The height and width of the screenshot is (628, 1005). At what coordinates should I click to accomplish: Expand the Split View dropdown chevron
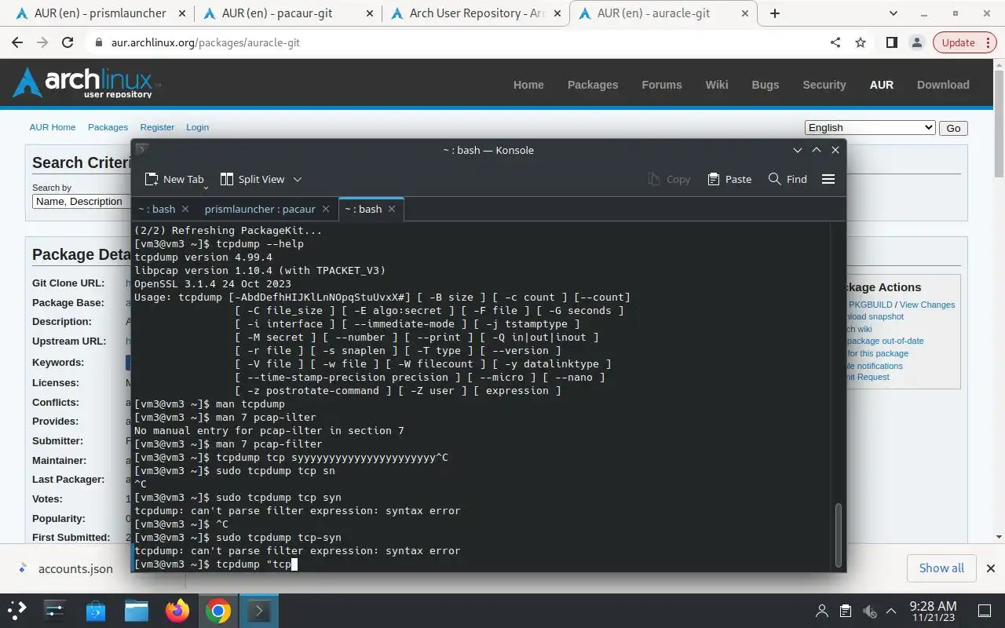tap(298, 179)
